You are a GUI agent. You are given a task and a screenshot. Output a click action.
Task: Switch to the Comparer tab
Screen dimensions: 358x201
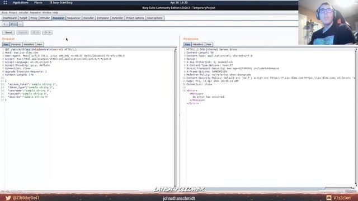(x=103, y=18)
